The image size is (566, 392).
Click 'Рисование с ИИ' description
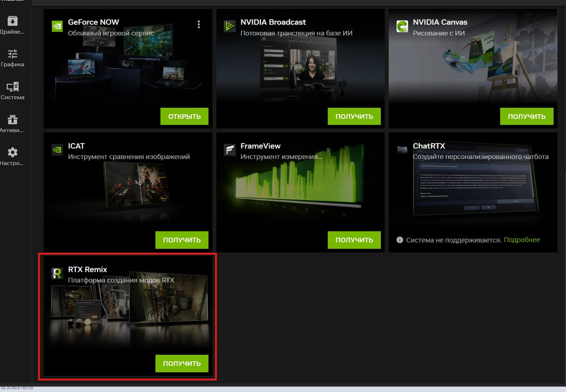coord(438,33)
